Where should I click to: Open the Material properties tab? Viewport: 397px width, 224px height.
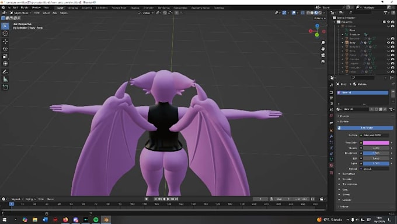(331, 166)
